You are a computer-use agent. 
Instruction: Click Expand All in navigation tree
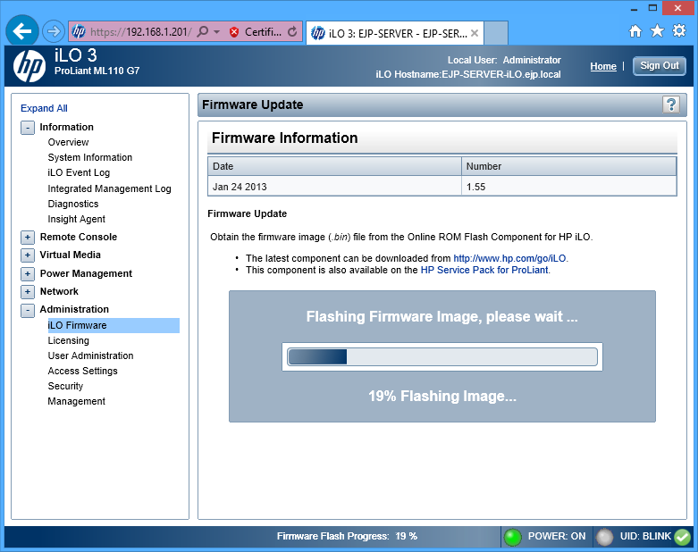44,108
